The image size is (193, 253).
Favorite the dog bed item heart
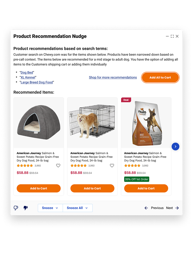pyautogui.click(x=58, y=165)
